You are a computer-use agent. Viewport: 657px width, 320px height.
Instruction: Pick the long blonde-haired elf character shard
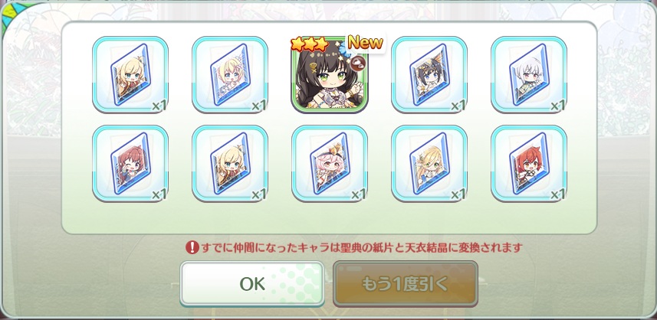tap(429, 164)
